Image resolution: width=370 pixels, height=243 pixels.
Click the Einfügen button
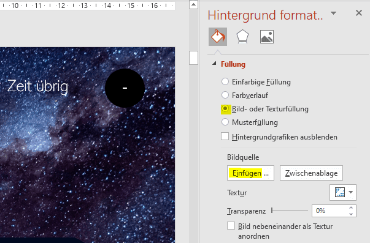pos(250,173)
